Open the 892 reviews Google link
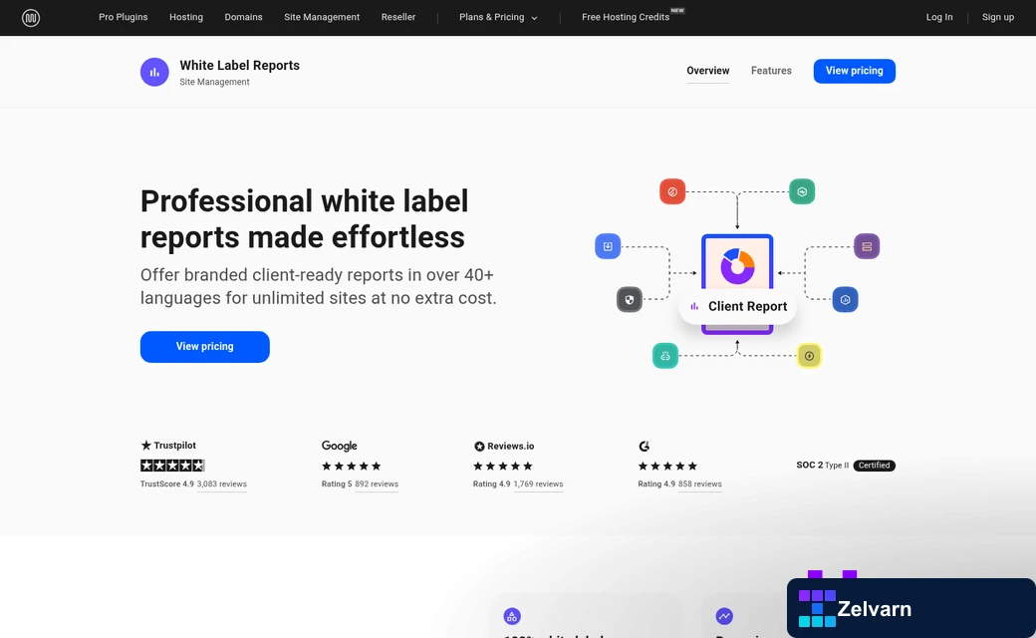Image resolution: width=1036 pixels, height=638 pixels. click(377, 483)
